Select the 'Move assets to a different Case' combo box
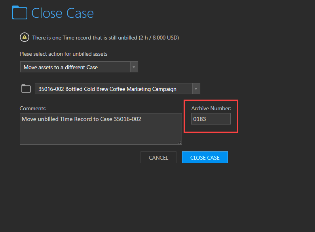 tap(79, 67)
